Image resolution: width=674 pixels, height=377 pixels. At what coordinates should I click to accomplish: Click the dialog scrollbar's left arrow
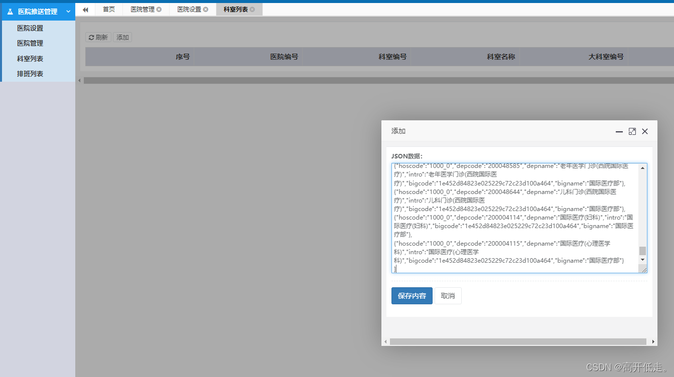point(385,341)
